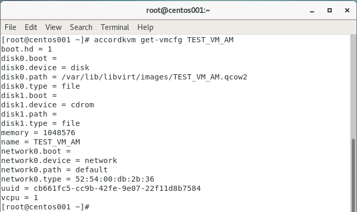
Task: Maximize the terminal window
Action: [x=329, y=10]
